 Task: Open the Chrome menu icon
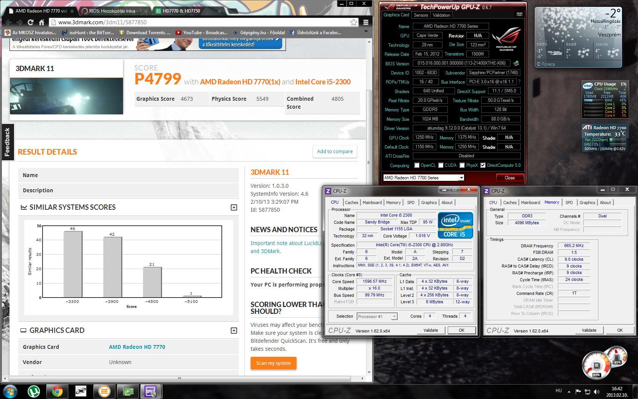[x=366, y=22]
